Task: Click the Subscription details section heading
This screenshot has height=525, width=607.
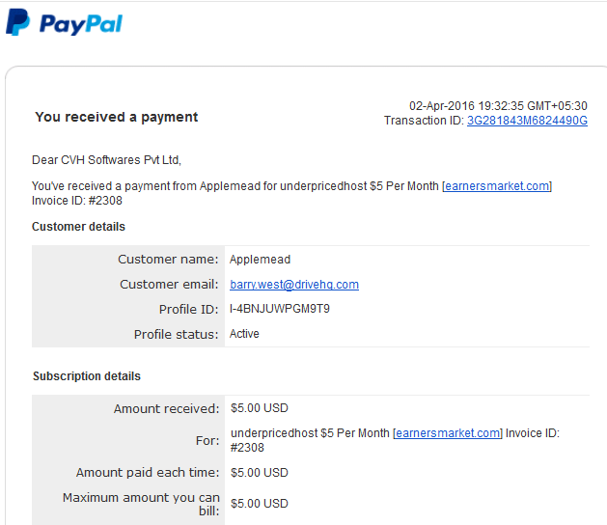Action: tap(87, 376)
